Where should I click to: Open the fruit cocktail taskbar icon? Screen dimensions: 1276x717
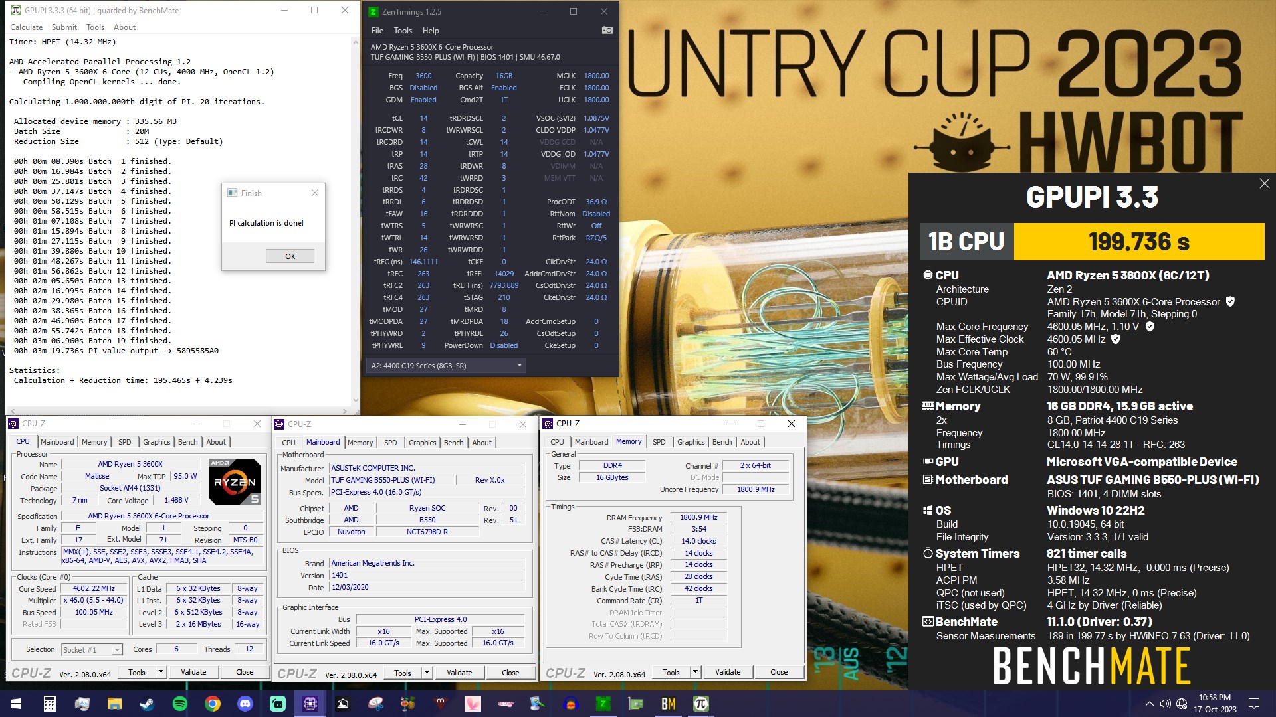408,704
